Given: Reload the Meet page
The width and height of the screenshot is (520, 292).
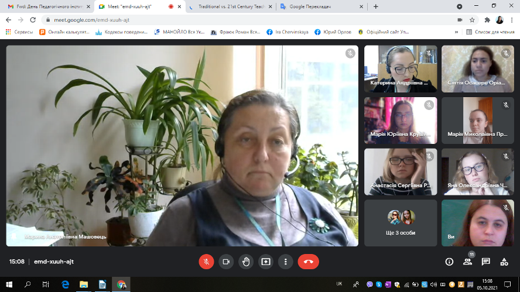Looking at the screenshot, I should click(x=33, y=20).
